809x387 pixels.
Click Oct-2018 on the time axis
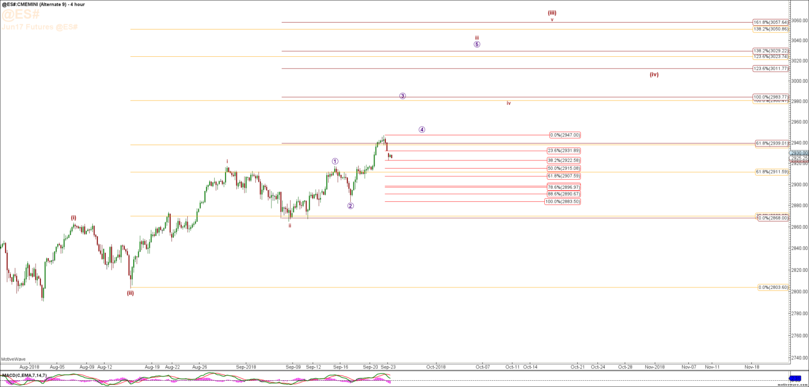[435, 367]
